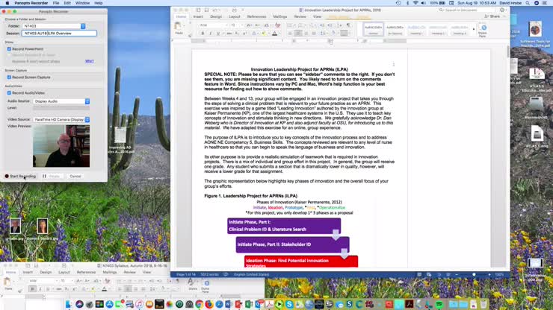Open the References tab in Word
Viewport: 553px width, 310px height.
[256, 16]
